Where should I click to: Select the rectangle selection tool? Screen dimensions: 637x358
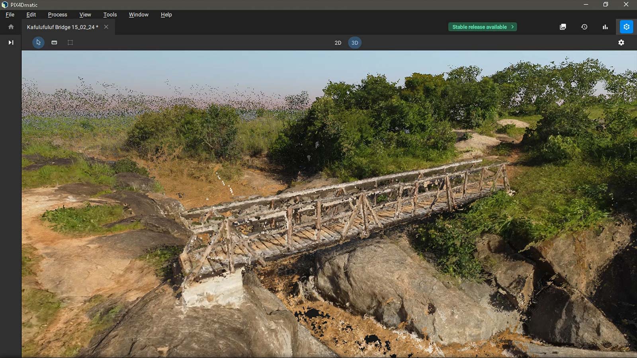(70, 43)
